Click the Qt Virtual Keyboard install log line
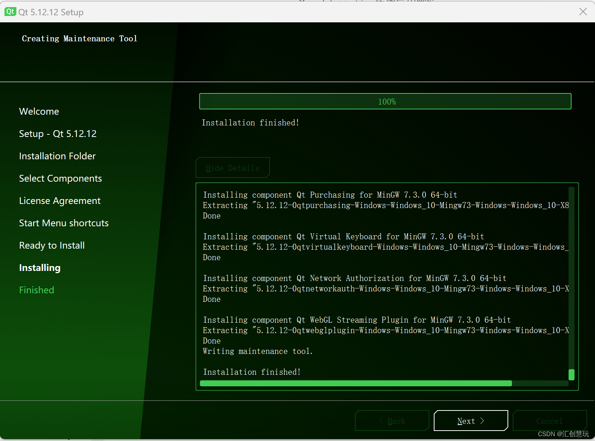The height and width of the screenshot is (441, 595). tap(344, 236)
